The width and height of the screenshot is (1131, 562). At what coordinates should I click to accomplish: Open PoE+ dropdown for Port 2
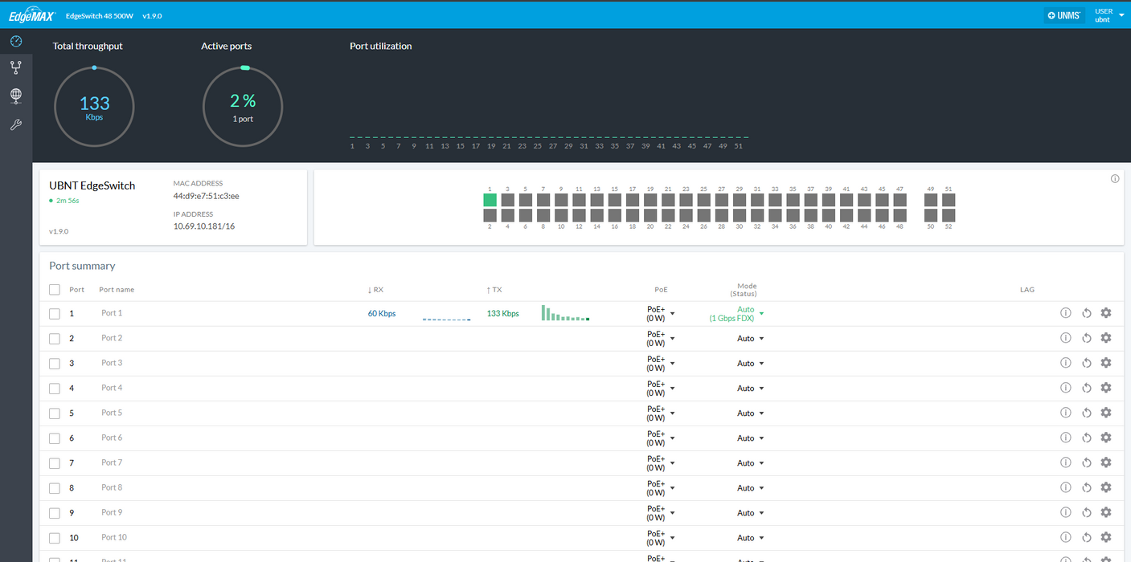(661, 339)
